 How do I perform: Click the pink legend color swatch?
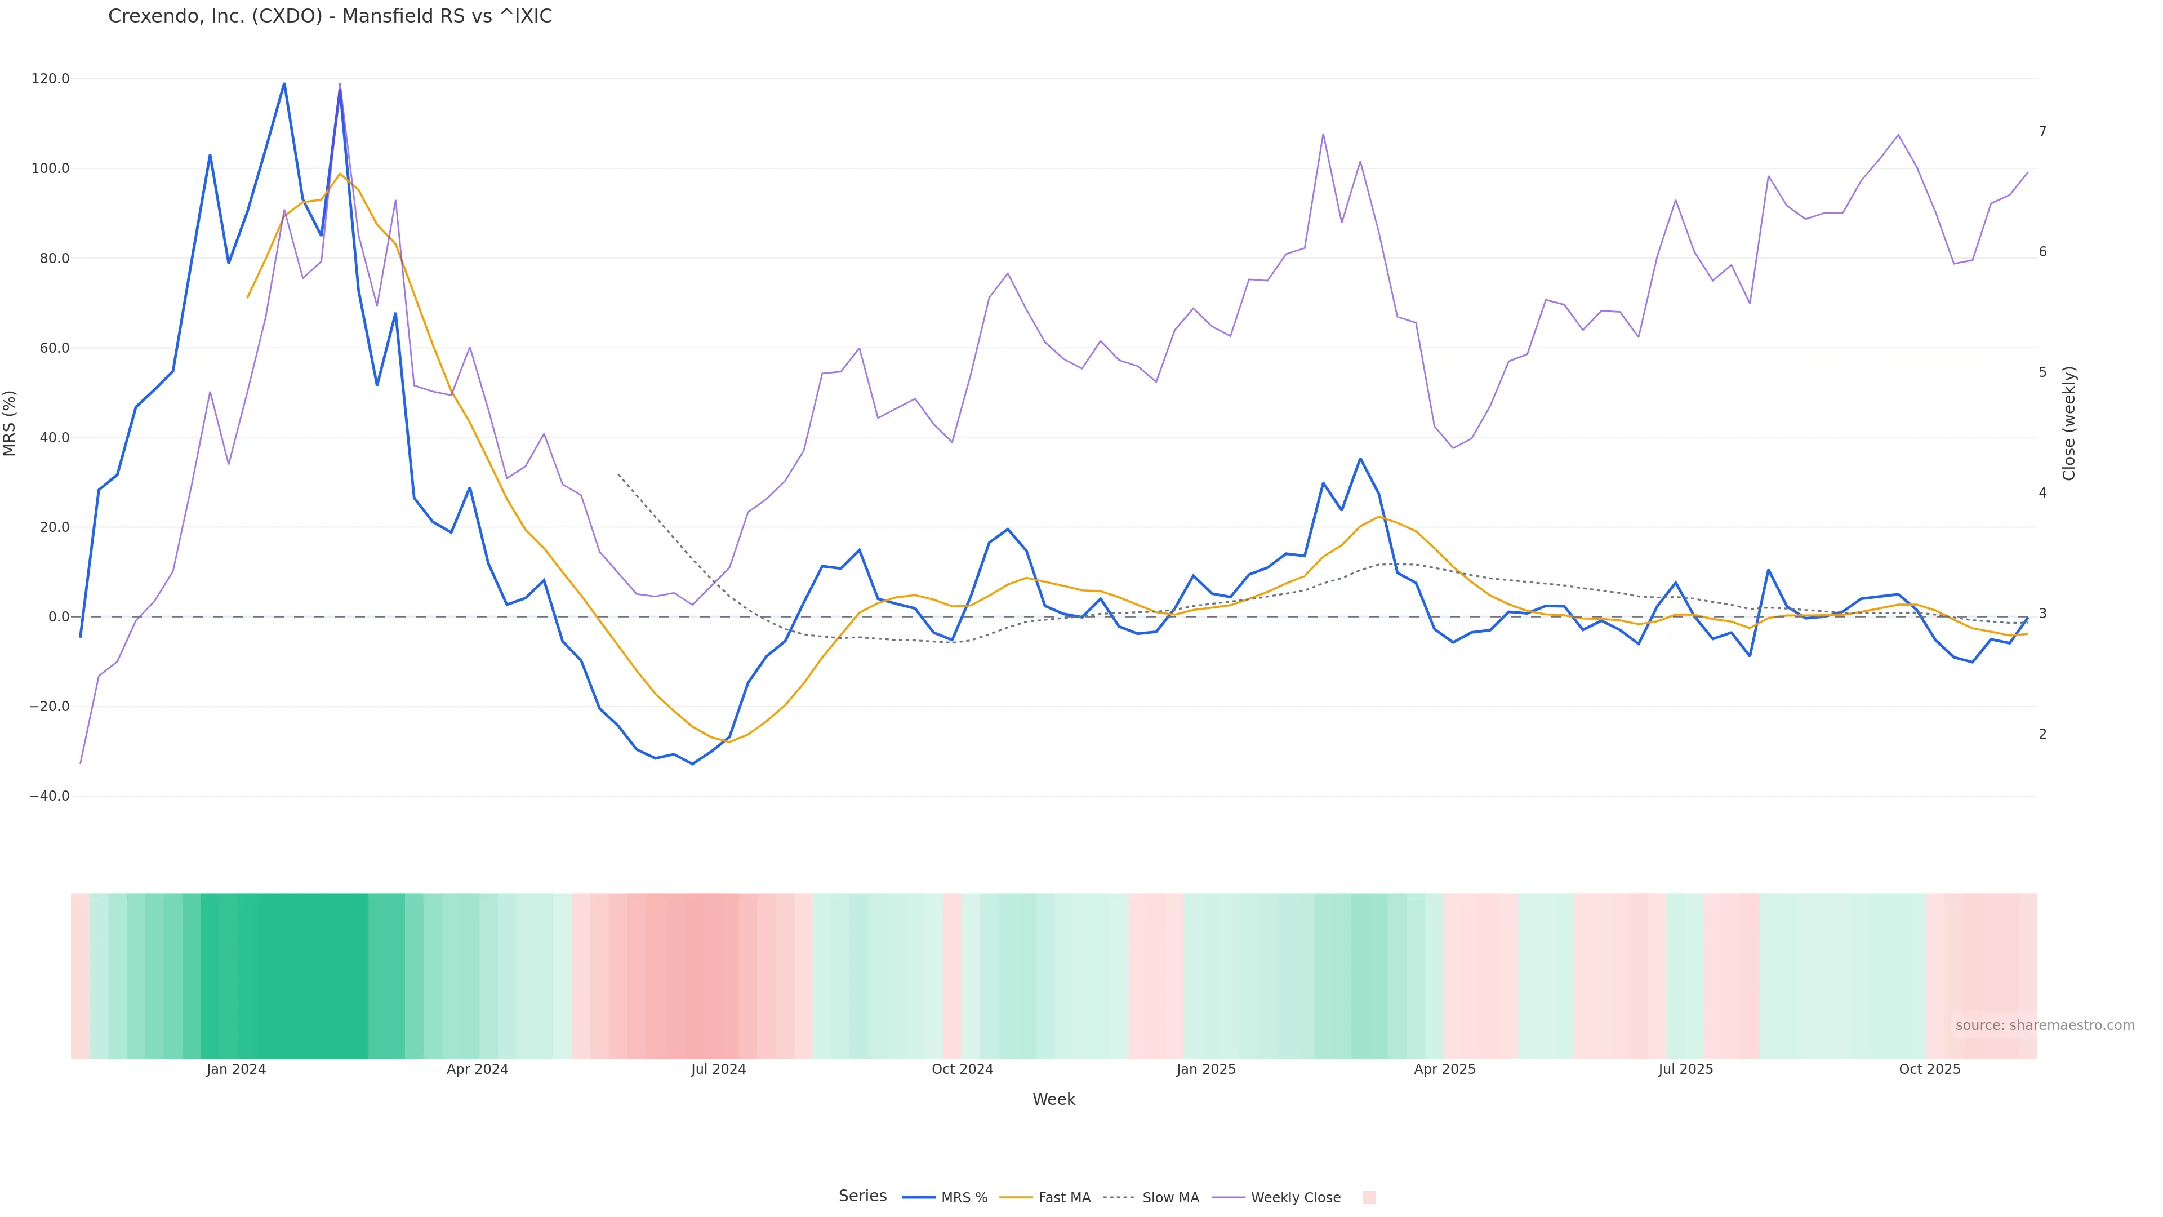coord(1369,1198)
